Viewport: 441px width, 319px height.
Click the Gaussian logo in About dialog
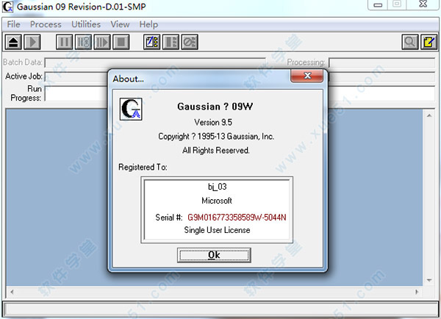pos(131,109)
